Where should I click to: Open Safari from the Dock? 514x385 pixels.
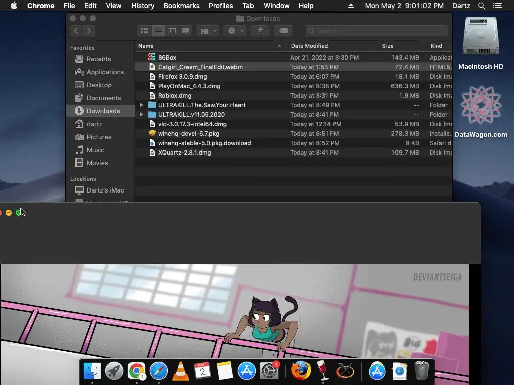[158, 371]
